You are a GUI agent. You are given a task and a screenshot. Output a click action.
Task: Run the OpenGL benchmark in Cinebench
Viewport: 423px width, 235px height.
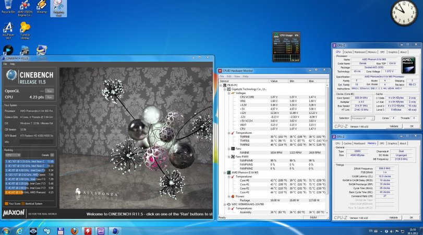click(50, 91)
